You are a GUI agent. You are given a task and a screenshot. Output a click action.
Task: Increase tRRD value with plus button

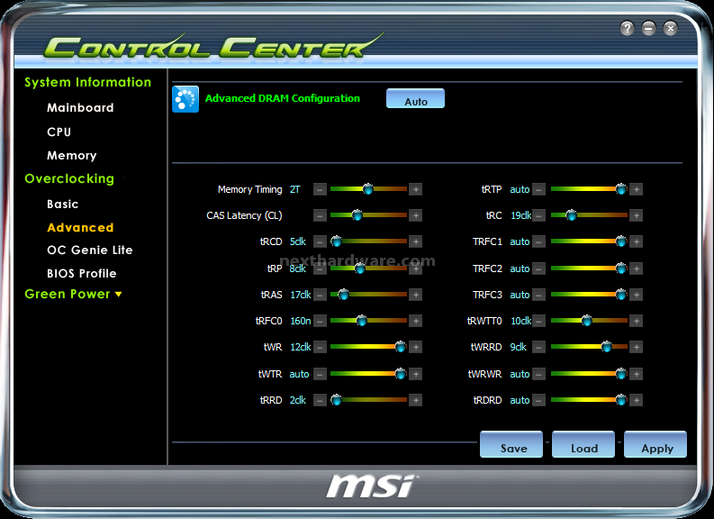click(415, 400)
